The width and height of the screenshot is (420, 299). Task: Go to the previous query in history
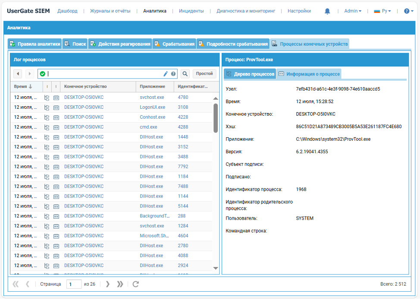(18, 74)
